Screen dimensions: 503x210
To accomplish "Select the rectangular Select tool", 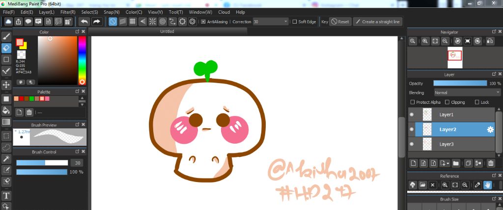I will point(6,136).
